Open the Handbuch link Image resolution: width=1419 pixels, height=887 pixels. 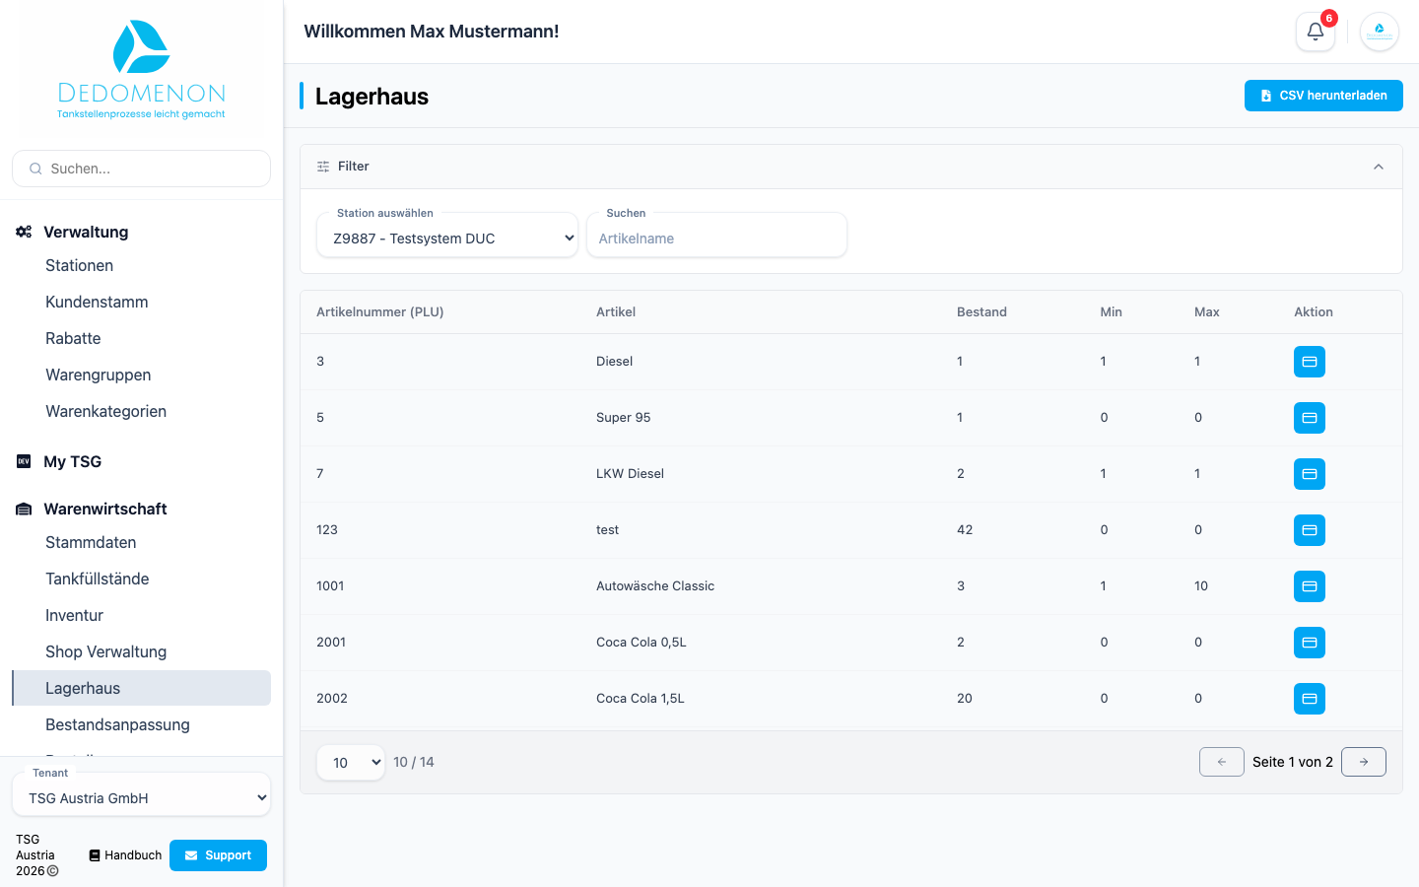pos(125,855)
